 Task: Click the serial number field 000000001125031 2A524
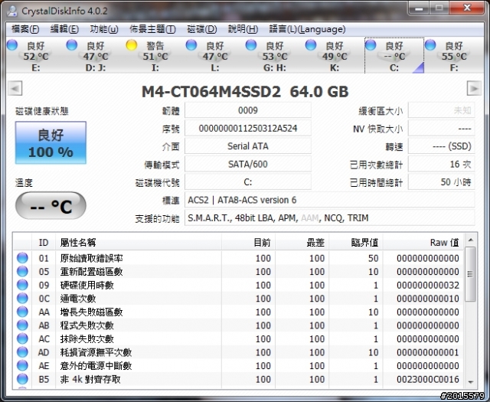tap(248, 129)
